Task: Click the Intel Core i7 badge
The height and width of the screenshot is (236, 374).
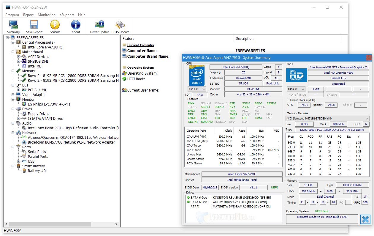Action: [196, 75]
